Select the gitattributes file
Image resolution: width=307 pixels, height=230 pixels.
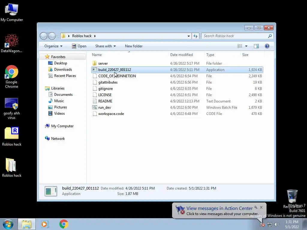tap(108, 82)
